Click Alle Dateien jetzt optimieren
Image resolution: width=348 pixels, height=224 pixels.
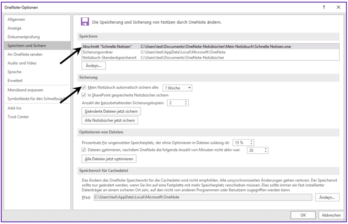point(109,159)
